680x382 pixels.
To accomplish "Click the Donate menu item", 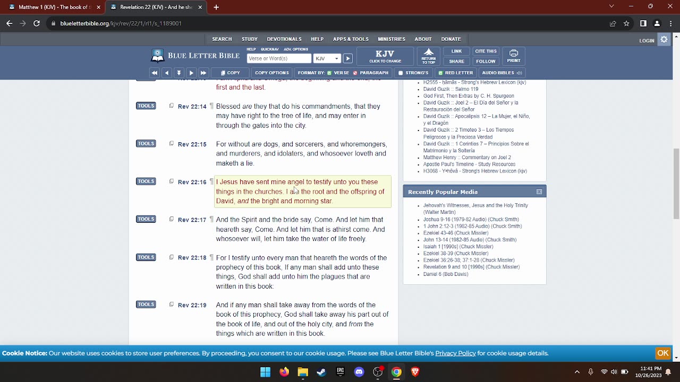I will point(451,39).
